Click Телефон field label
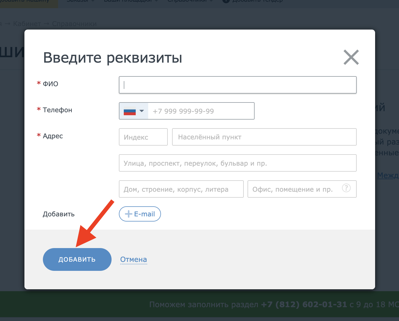The image size is (399, 321). (58, 110)
